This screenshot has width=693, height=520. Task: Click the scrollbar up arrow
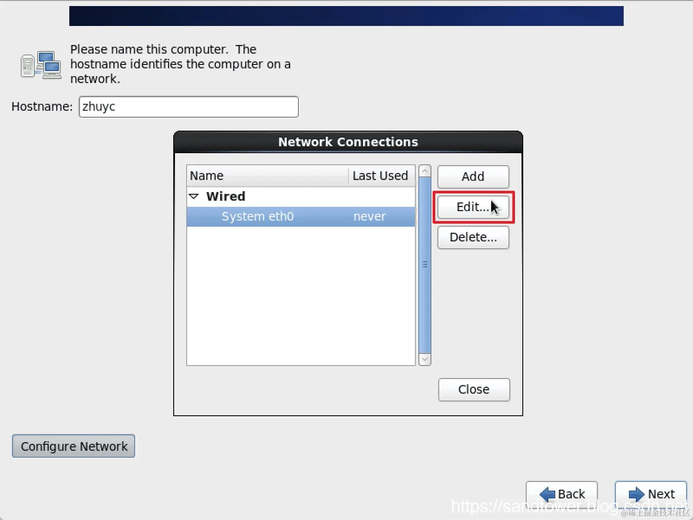point(425,171)
